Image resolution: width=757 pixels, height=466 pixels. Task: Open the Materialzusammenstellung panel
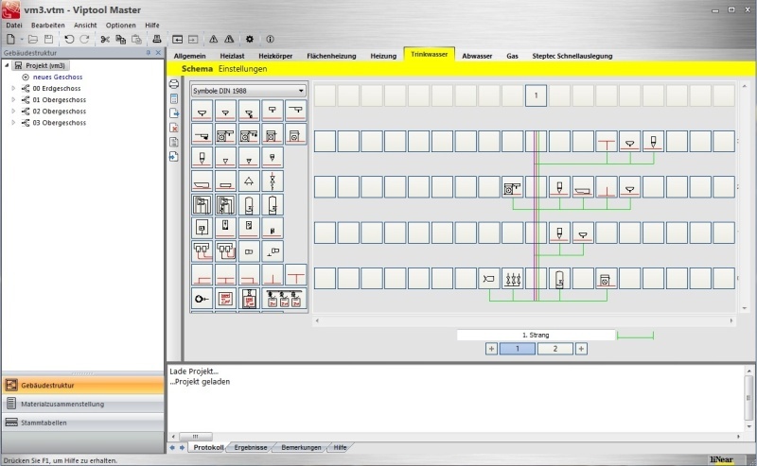[x=83, y=405]
